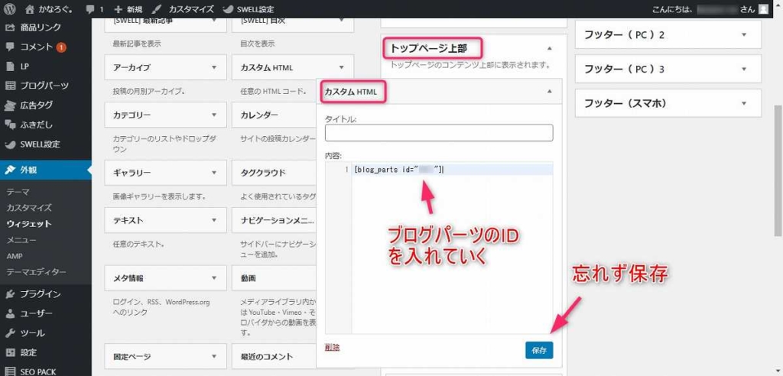Collapse the トップページ上部 area
The height and width of the screenshot is (376, 783).
tap(548, 48)
